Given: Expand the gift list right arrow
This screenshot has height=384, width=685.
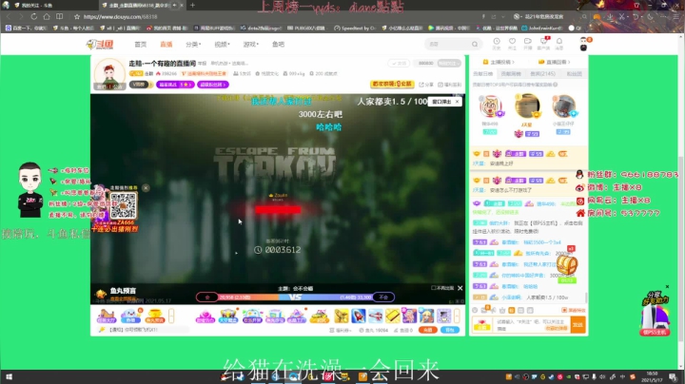Looking at the screenshot, I should point(457,316).
